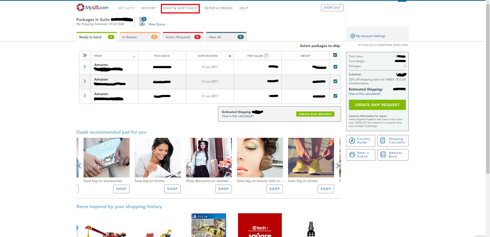Click the Ready to Send count badge
The height and width of the screenshot is (237, 490).
[111, 37]
